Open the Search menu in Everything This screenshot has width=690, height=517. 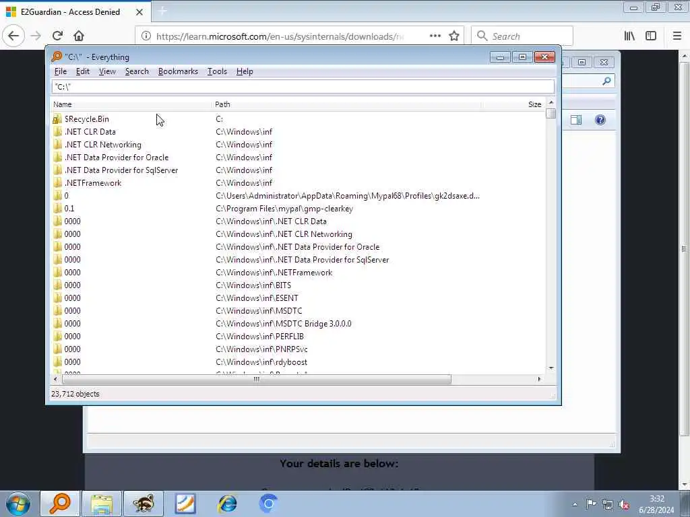137,71
